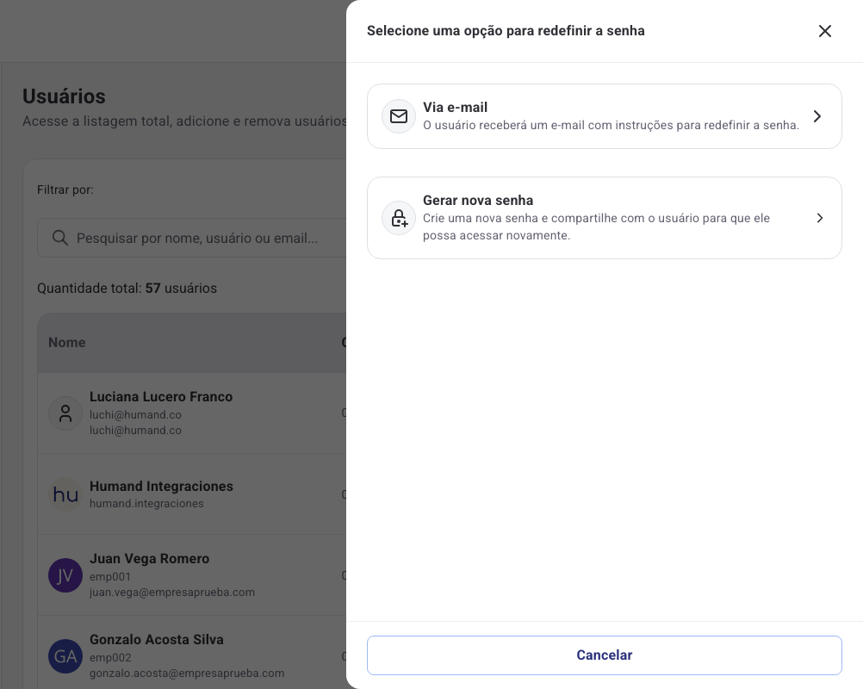Open the Luciana Lucero Franco user row
The image size is (863, 689).
[x=191, y=413]
